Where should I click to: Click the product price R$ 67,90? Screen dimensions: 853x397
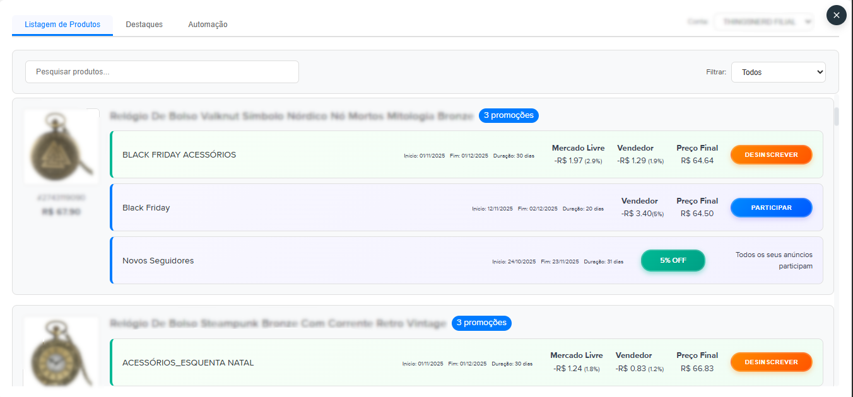(61, 211)
